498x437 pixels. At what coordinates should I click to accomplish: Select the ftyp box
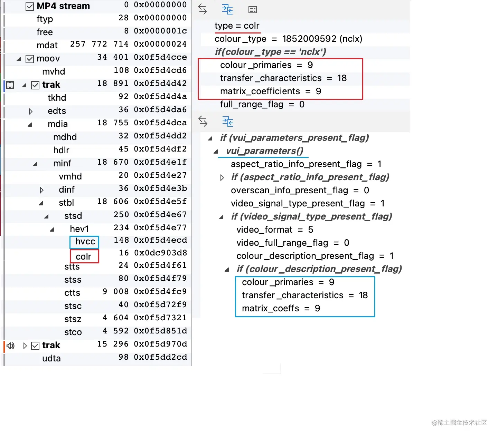[x=45, y=19]
